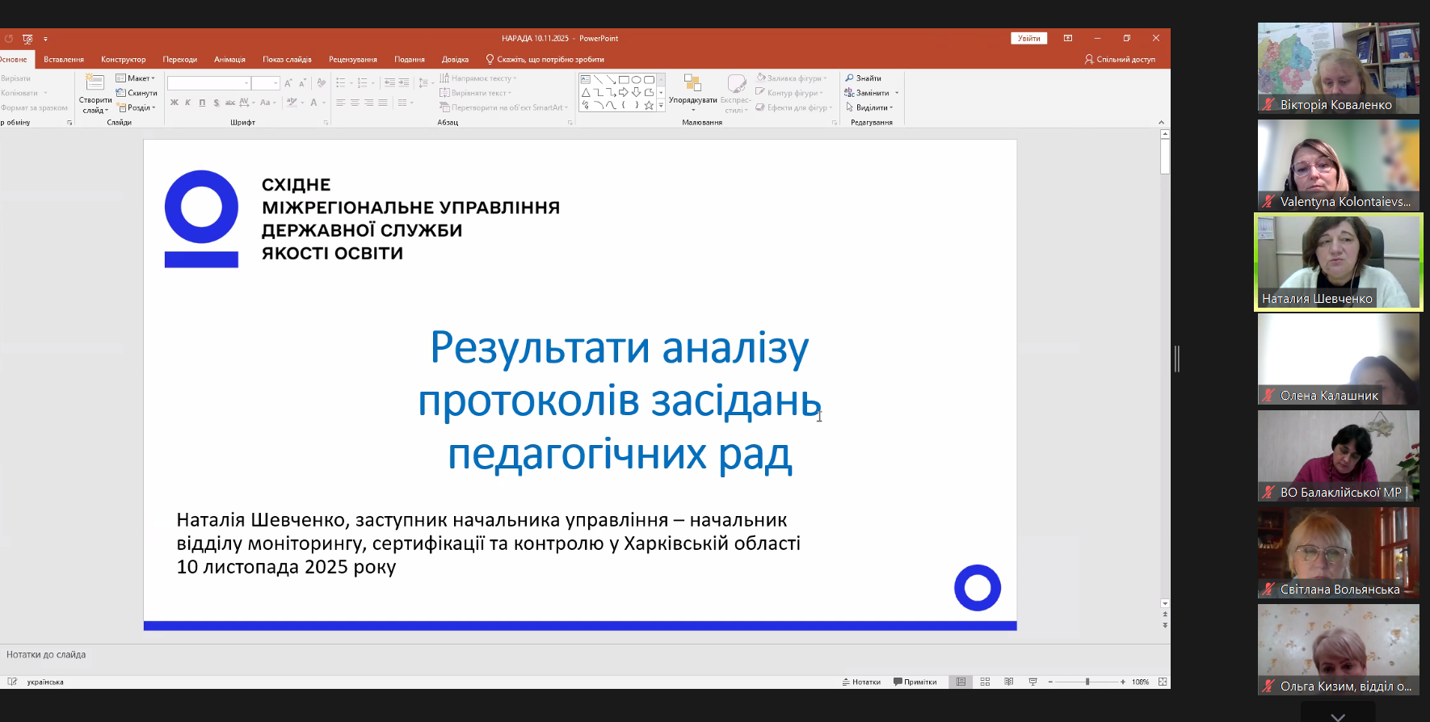The width and height of the screenshot is (1430, 722).
Task: Start slideshow from the status bar icon
Action: pos(1033,682)
